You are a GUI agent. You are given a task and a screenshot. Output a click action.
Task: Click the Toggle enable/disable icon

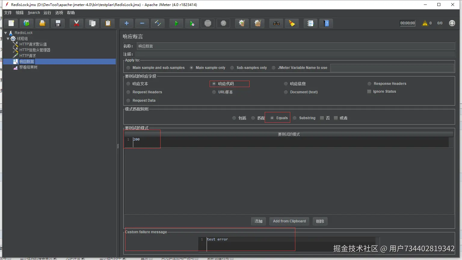(x=158, y=23)
